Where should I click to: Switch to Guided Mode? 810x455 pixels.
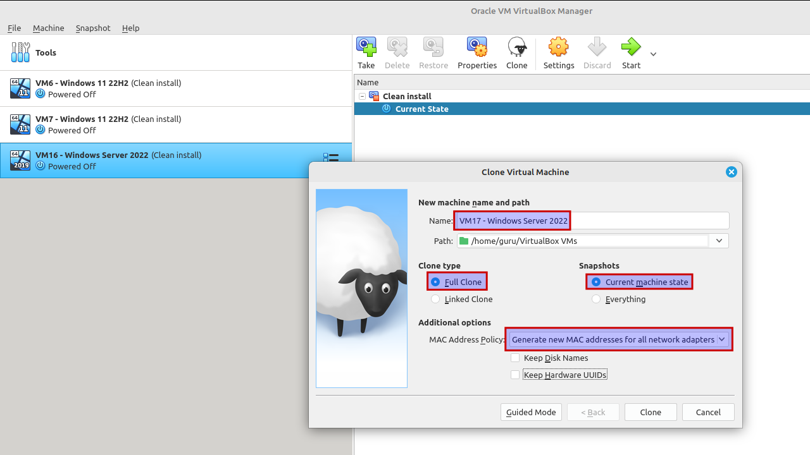(x=531, y=412)
